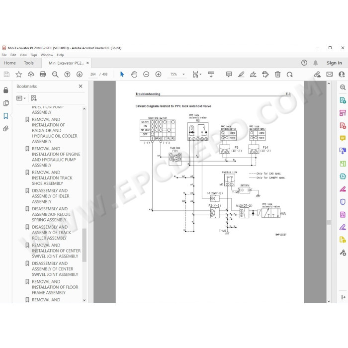
Task: Delete with the trash icon
Action: [x=277, y=75]
